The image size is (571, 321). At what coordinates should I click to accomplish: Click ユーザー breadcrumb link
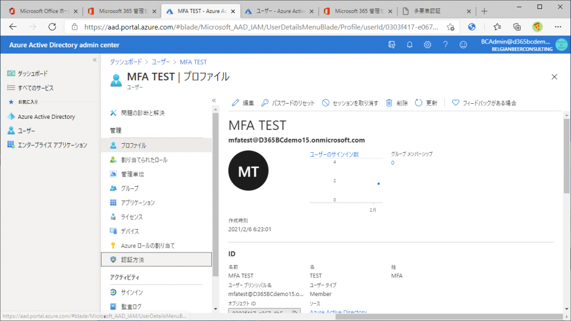(x=161, y=62)
